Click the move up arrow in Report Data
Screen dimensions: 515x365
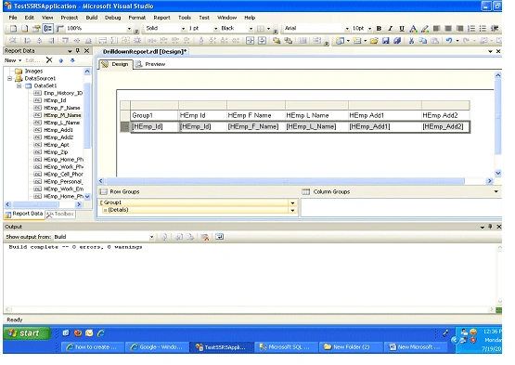(x=60, y=60)
